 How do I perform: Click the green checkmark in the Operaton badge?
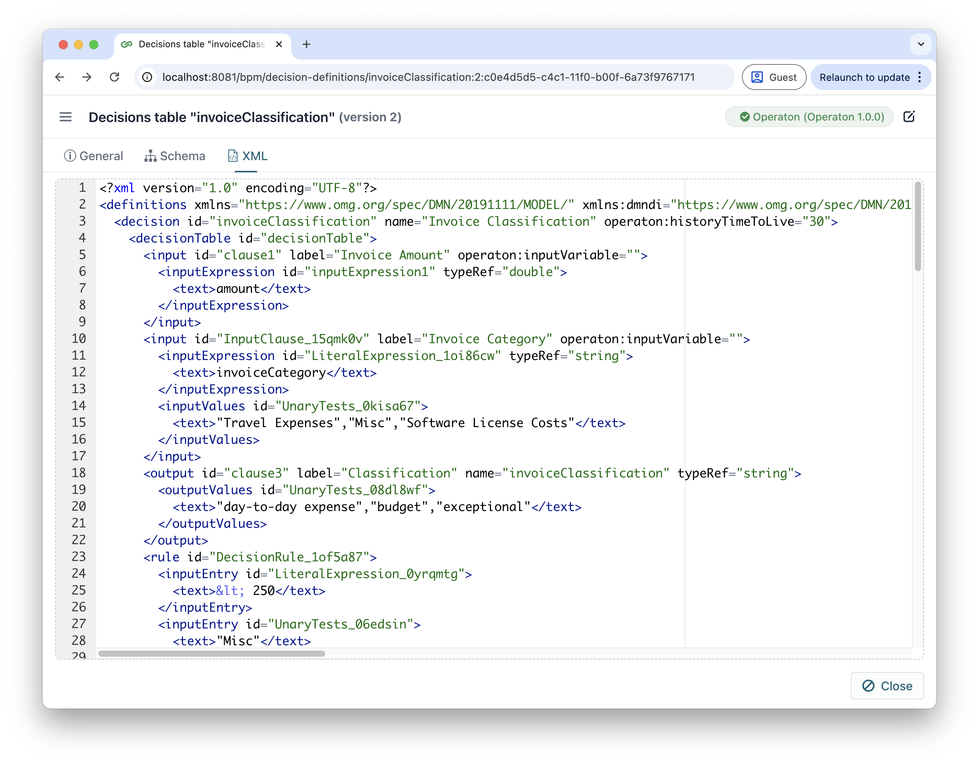(745, 117)
